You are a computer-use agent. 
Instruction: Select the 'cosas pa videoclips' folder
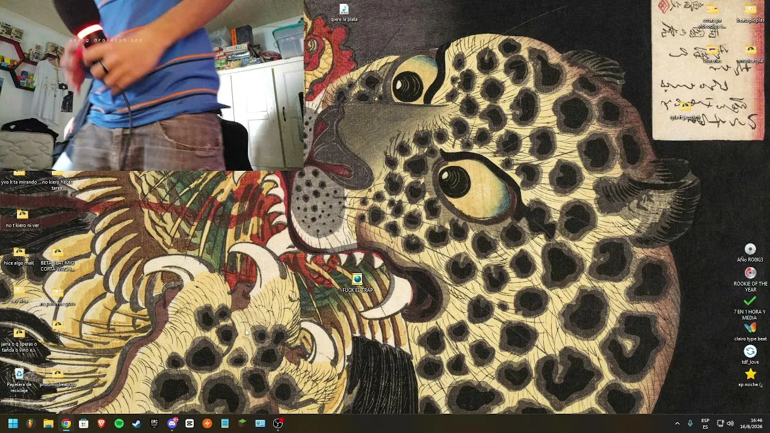712,16
